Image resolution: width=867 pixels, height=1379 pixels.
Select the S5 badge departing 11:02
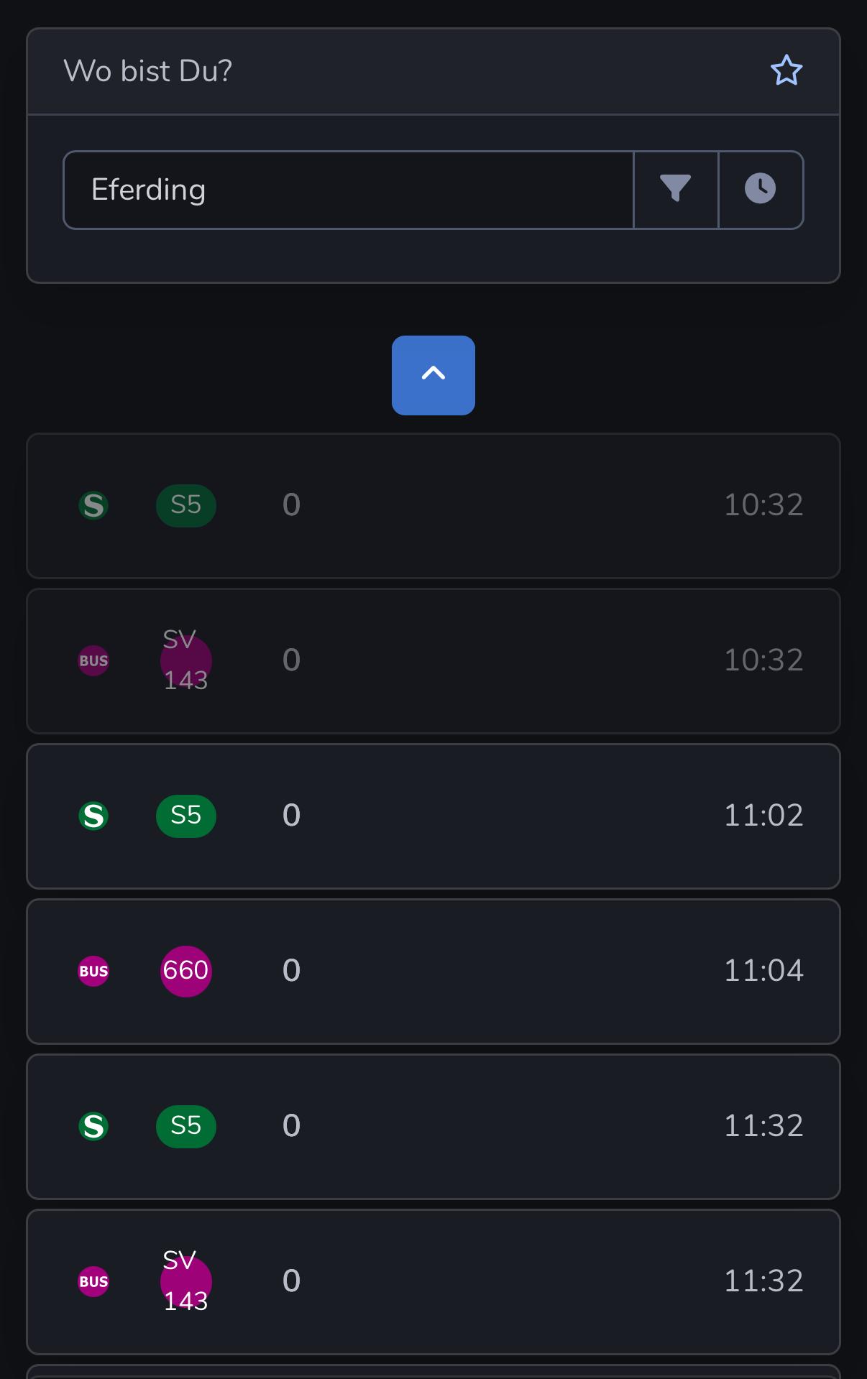[185, 816]
